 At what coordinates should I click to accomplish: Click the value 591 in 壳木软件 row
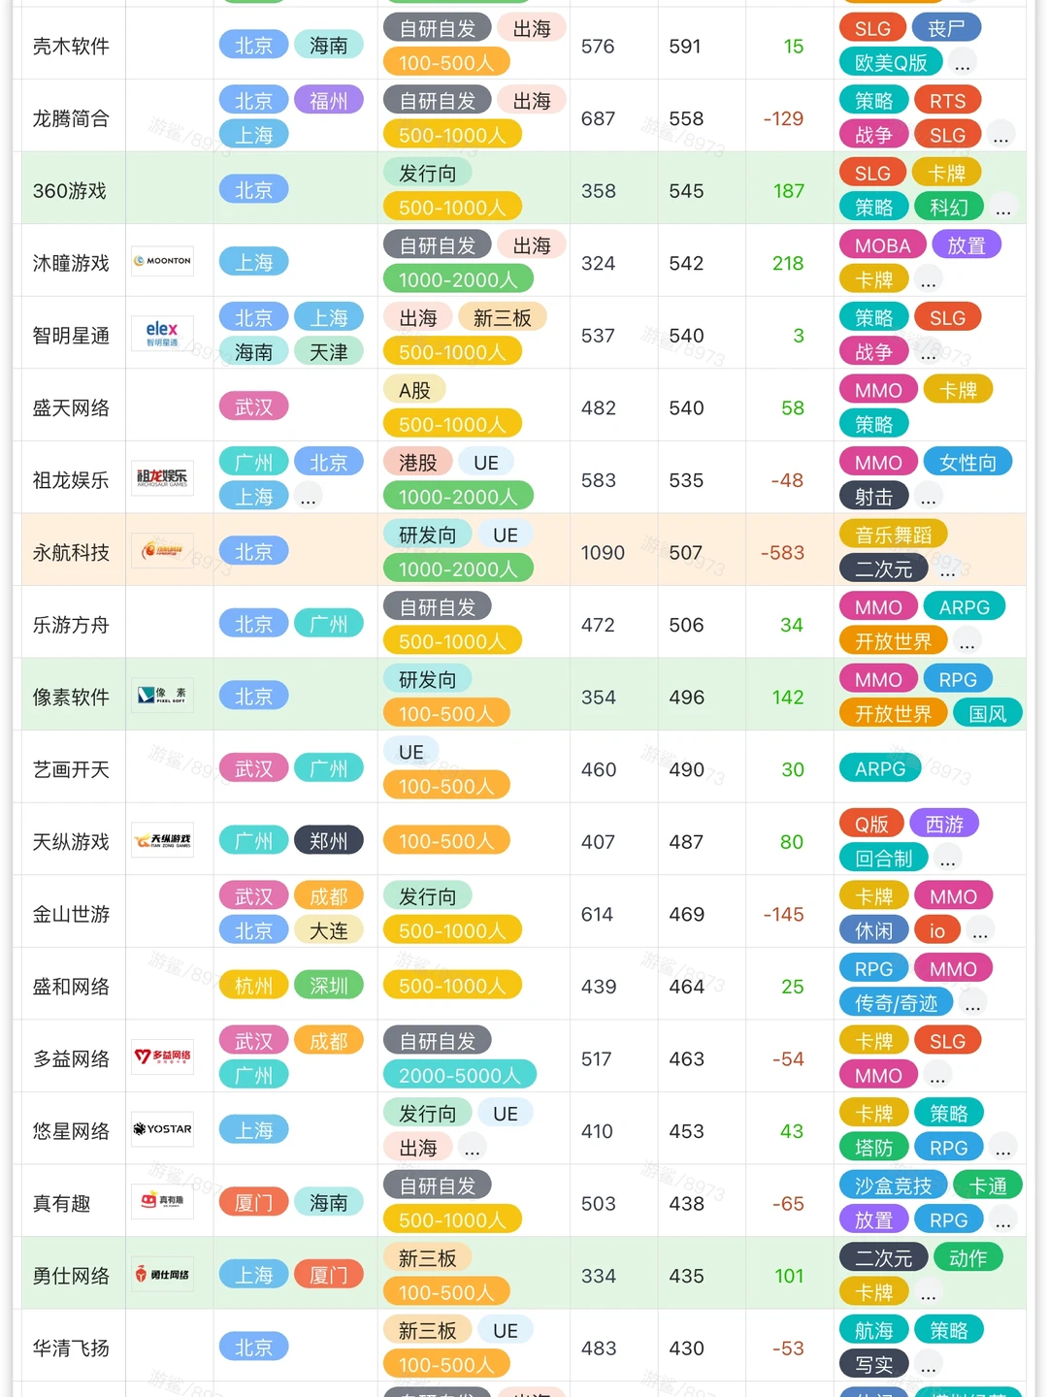pyautogui.click(x=685, y=46)
